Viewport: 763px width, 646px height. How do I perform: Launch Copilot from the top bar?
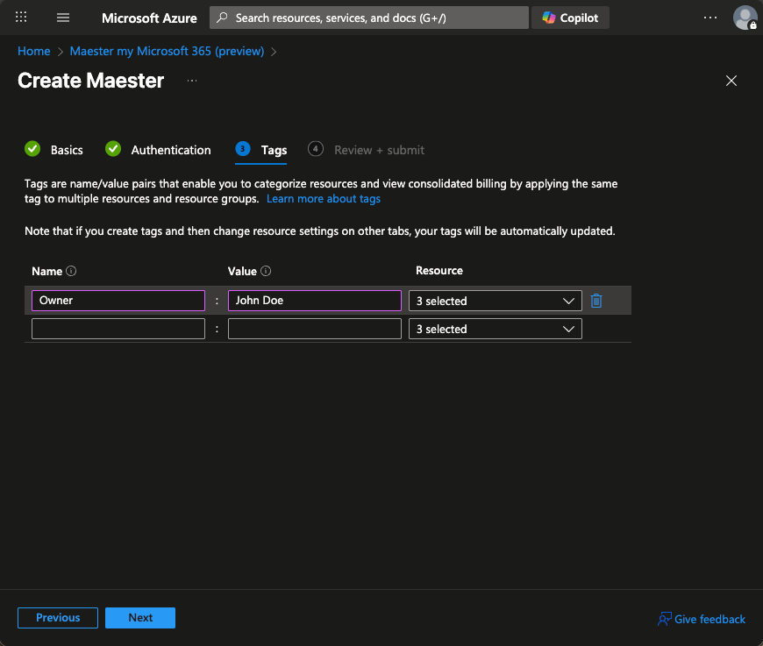click(570, 18)
